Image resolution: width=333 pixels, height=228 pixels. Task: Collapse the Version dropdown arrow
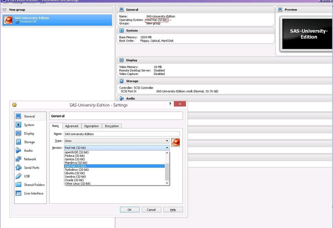167,147
